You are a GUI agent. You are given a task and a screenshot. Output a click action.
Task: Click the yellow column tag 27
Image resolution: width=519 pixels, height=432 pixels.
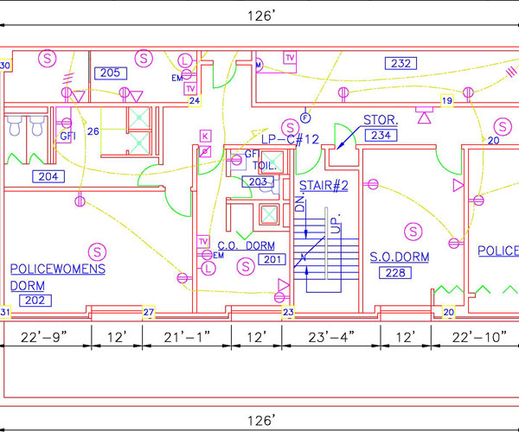pyautogui.click(x=149, y=312)
